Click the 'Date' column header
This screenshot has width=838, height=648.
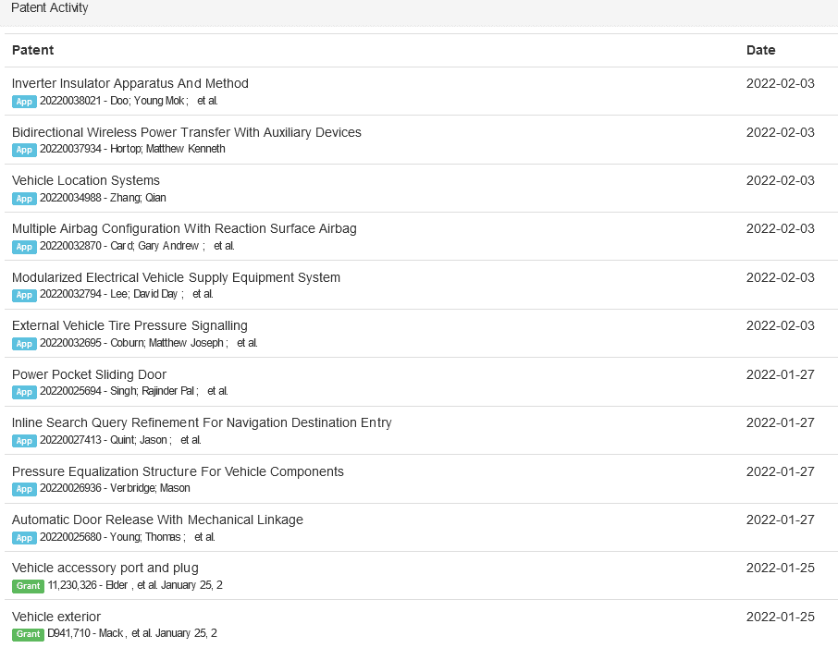pyautogui.click(x=760, y=50)
